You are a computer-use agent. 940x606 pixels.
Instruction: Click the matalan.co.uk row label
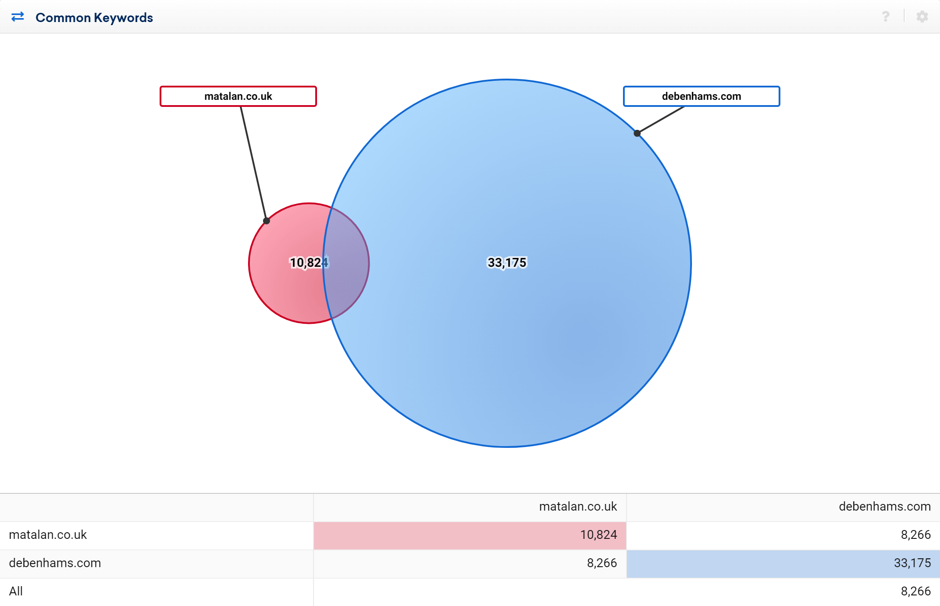coord(48,535)
